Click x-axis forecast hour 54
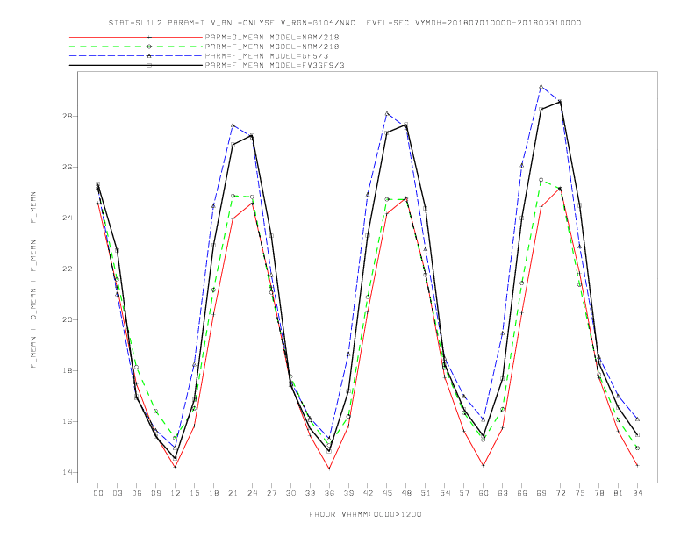 (445, 493)
